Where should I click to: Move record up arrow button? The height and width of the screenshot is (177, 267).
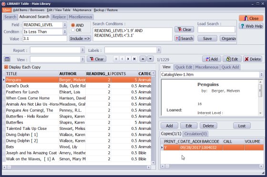pos(143,59)
